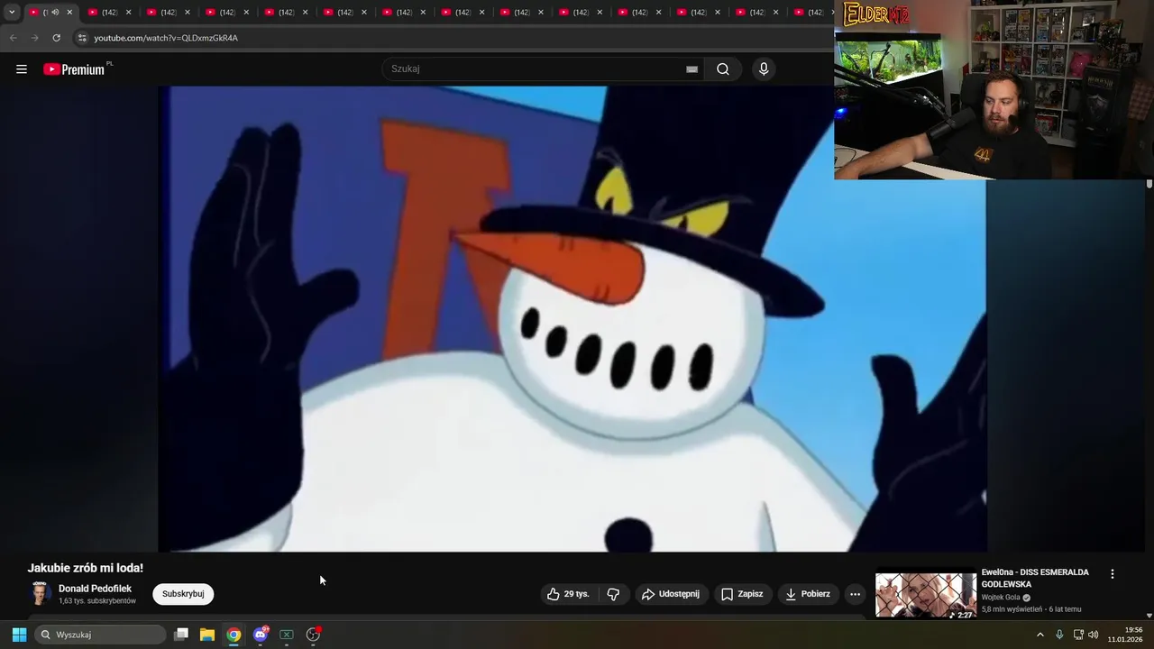Image resolution: width=1154 pixels, height=649 pixels.
Task: Open Donald Pedofilek channel avatar
Action: click(40, 593)
